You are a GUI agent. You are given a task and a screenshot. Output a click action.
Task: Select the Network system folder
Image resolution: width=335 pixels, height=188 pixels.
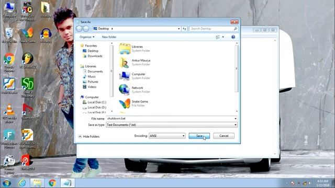135,90
